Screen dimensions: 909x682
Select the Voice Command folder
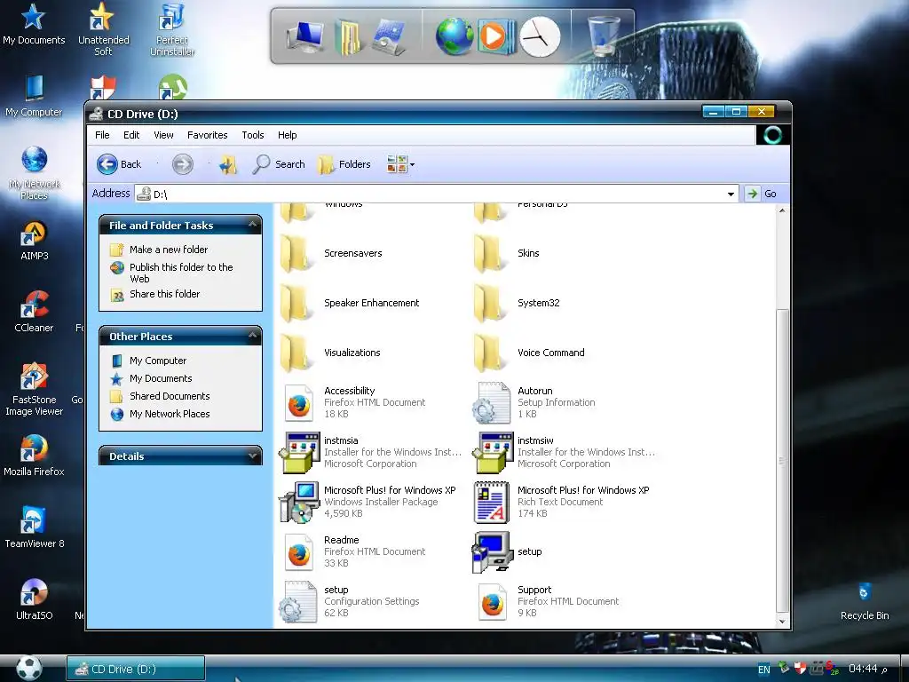point(529,353)
